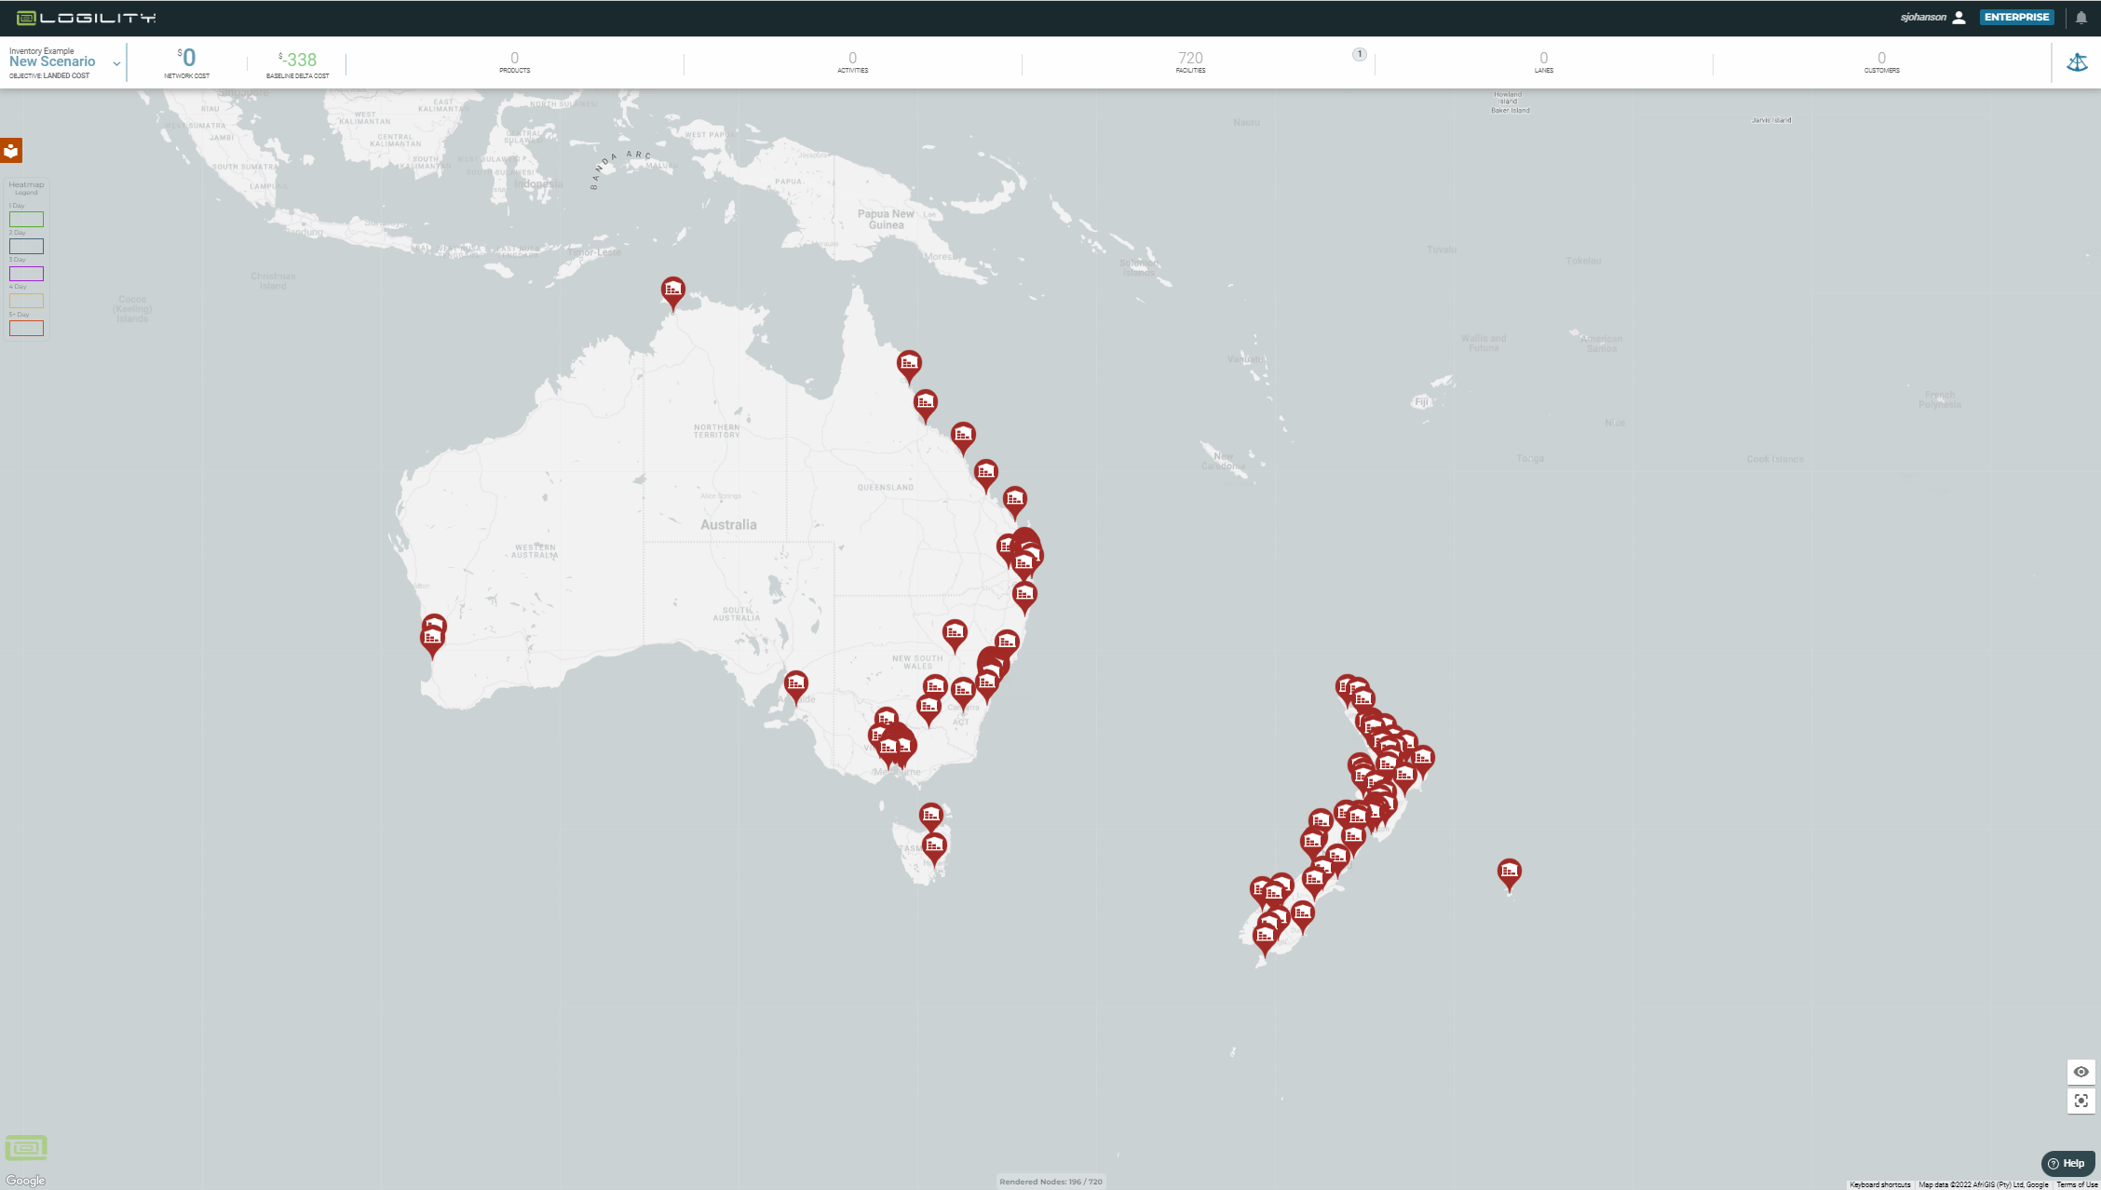
Task: Open the Facilities count tab
Action: (1189, 62)
